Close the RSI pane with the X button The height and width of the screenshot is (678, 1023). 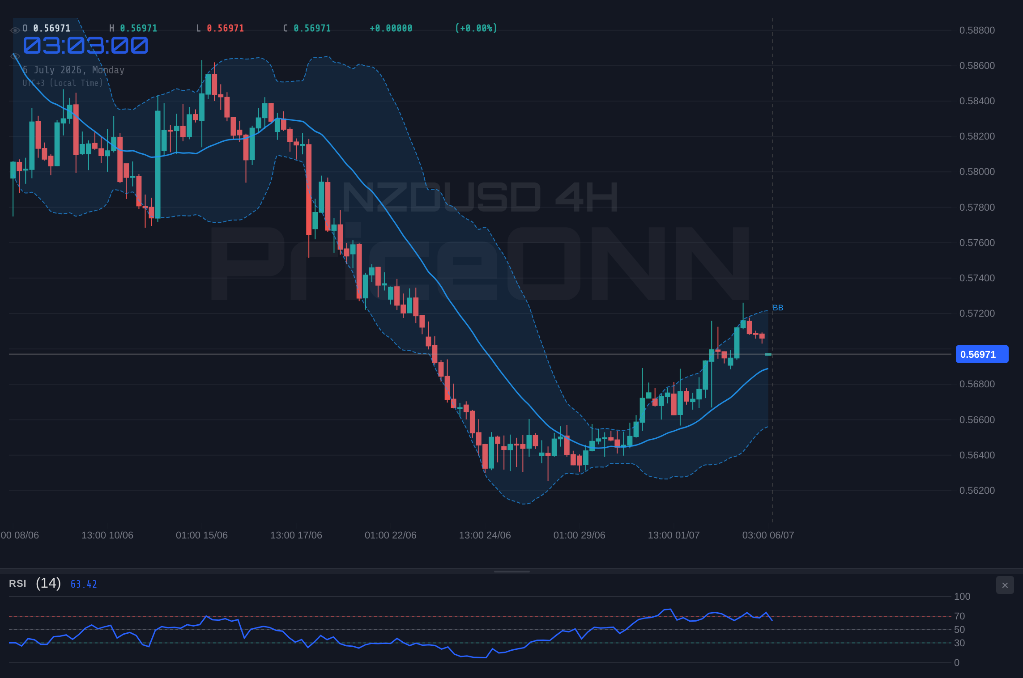[1005, 585]
